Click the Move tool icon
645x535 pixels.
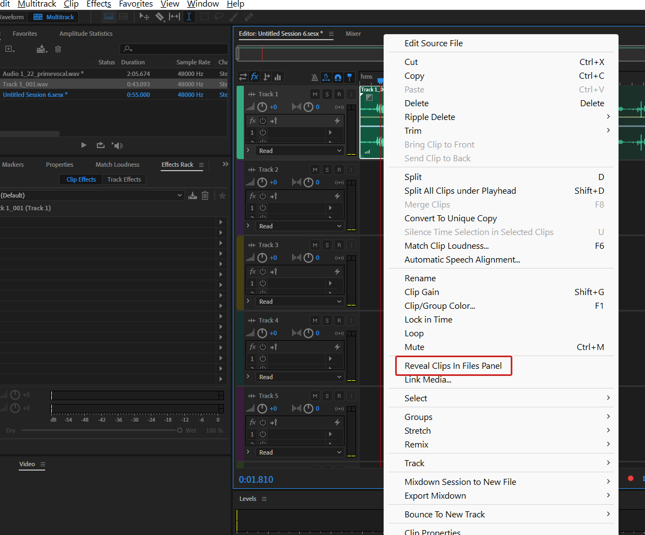pos(145,17)
